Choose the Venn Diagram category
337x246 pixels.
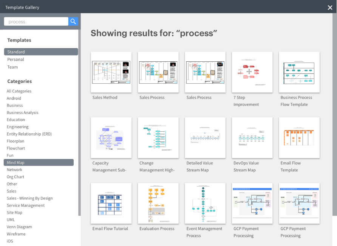19,227
